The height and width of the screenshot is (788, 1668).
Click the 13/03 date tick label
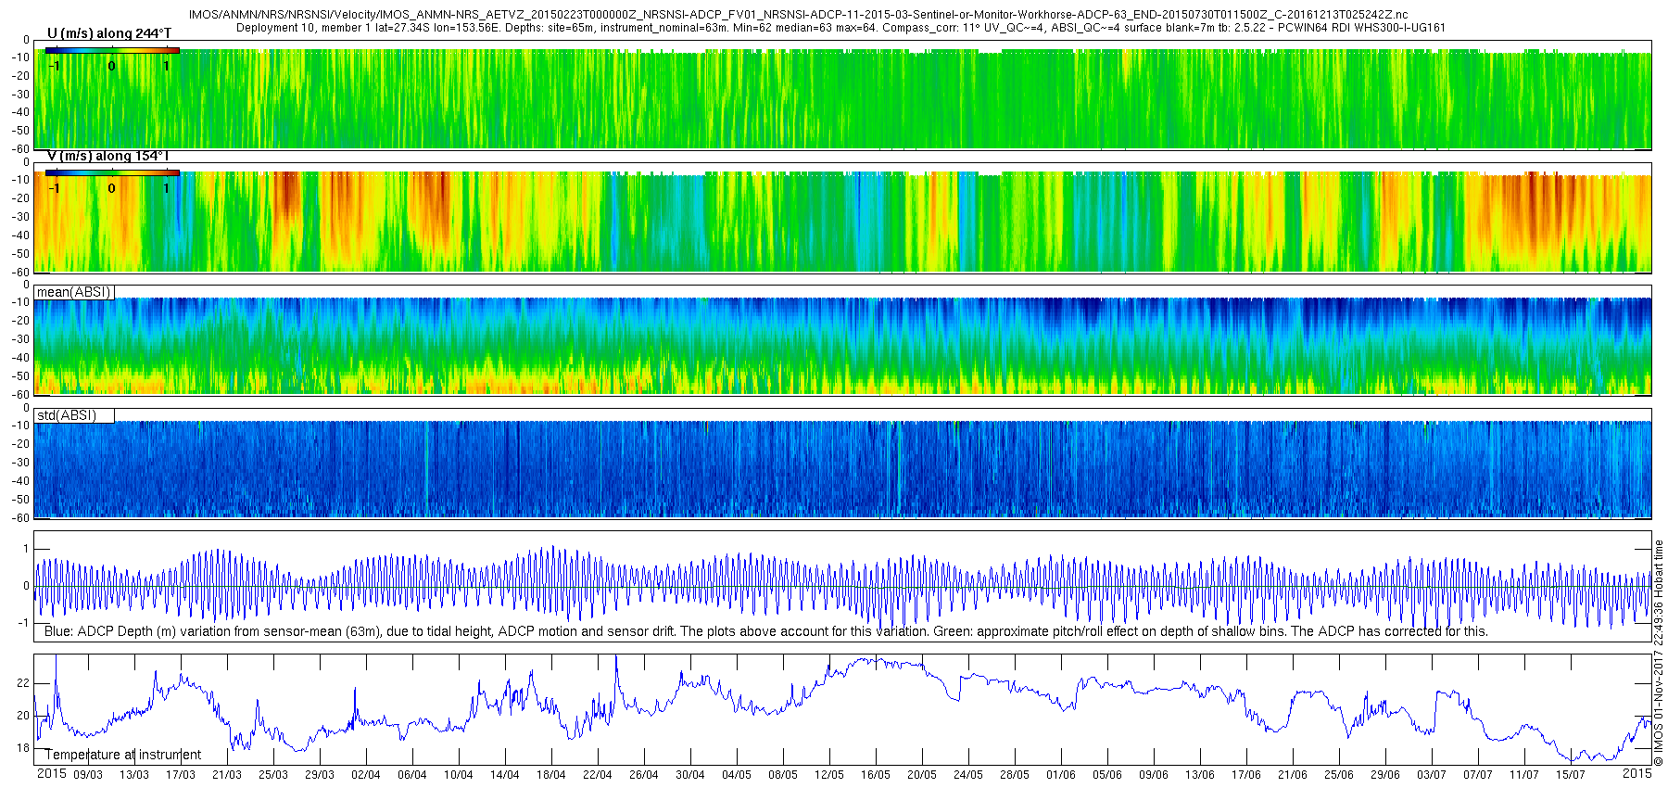click(x=134, y=775)
